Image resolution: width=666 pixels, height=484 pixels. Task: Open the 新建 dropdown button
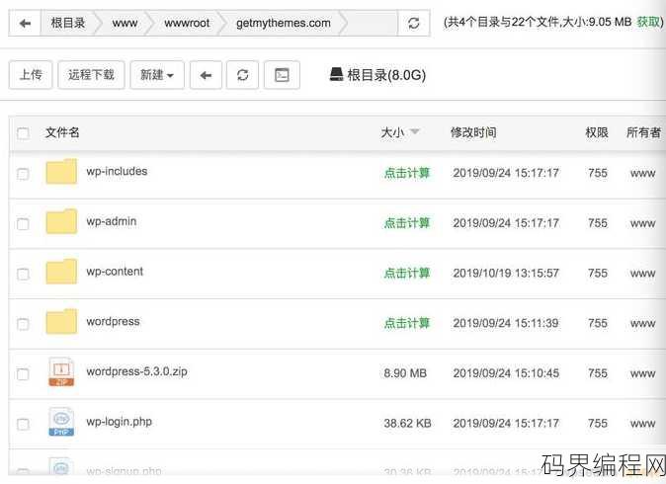pyautogui.click(x=157, y=75)
